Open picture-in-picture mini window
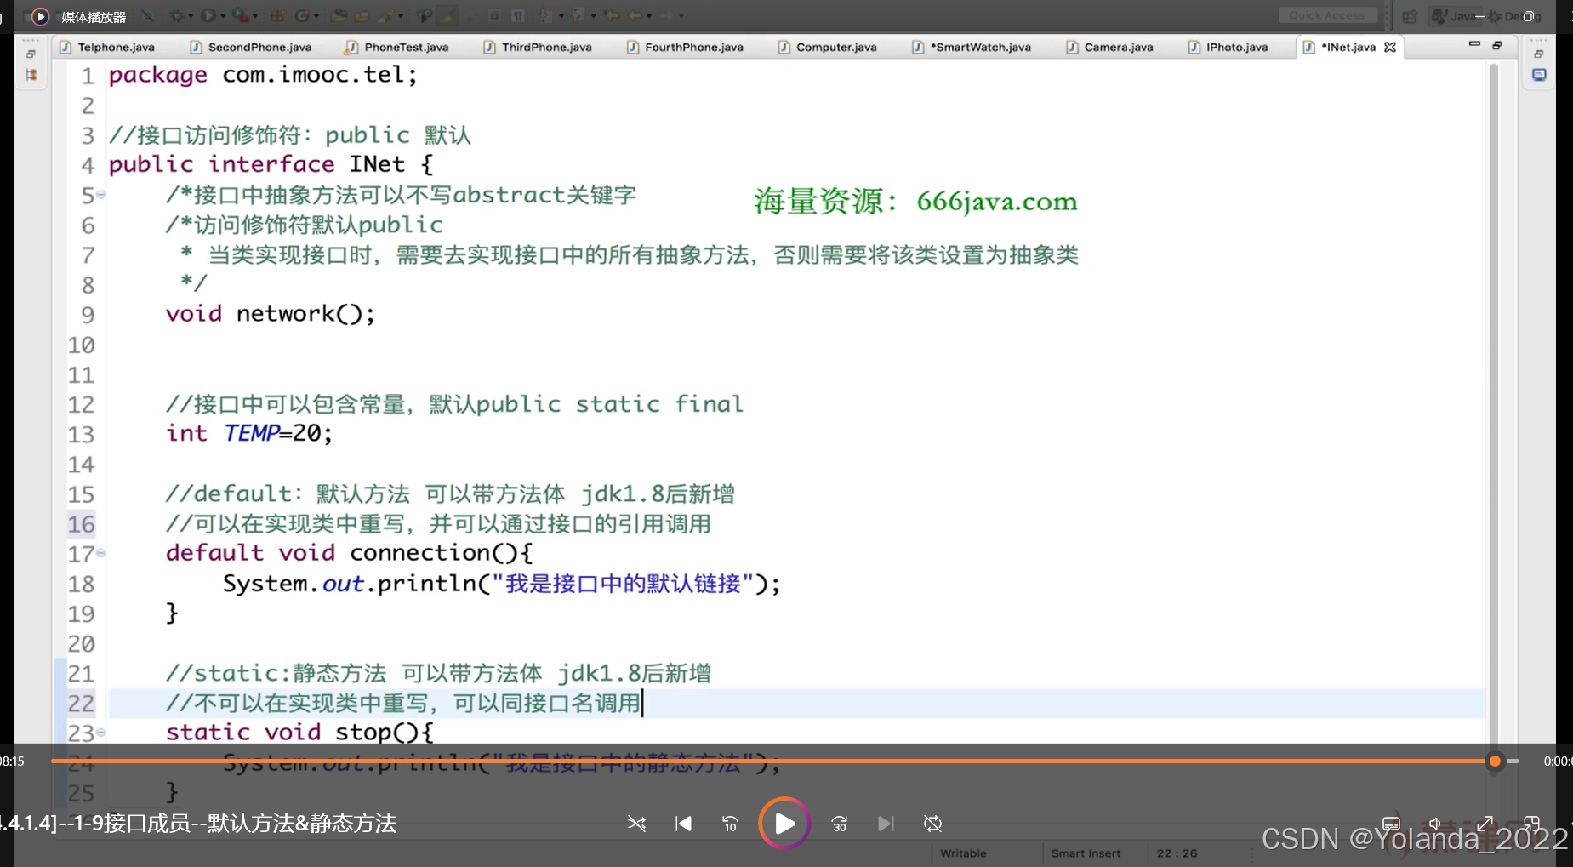 (1531, 824)
